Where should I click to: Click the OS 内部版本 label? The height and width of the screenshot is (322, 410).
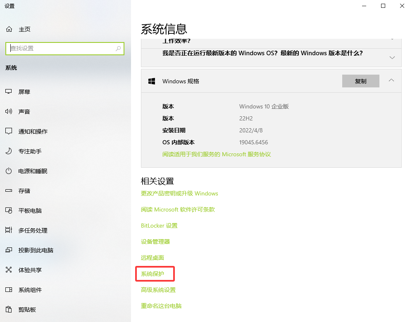(x=178, y=143)
